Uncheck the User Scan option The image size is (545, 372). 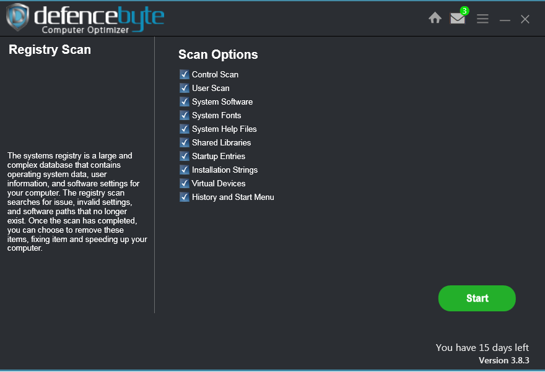(x=184, y=88)
